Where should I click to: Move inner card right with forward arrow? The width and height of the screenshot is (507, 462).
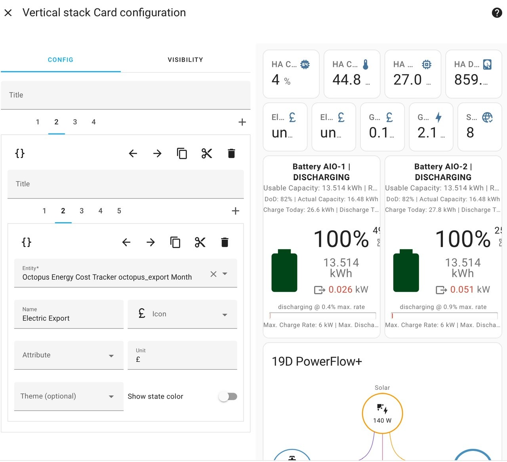point(151,242)
